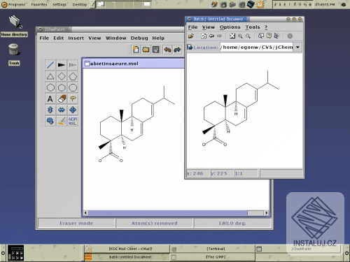The image size is (350, 262).
Task: Zoom out icon in Batik toolbar
Action: pyautogui.click(x=248, y=36)
